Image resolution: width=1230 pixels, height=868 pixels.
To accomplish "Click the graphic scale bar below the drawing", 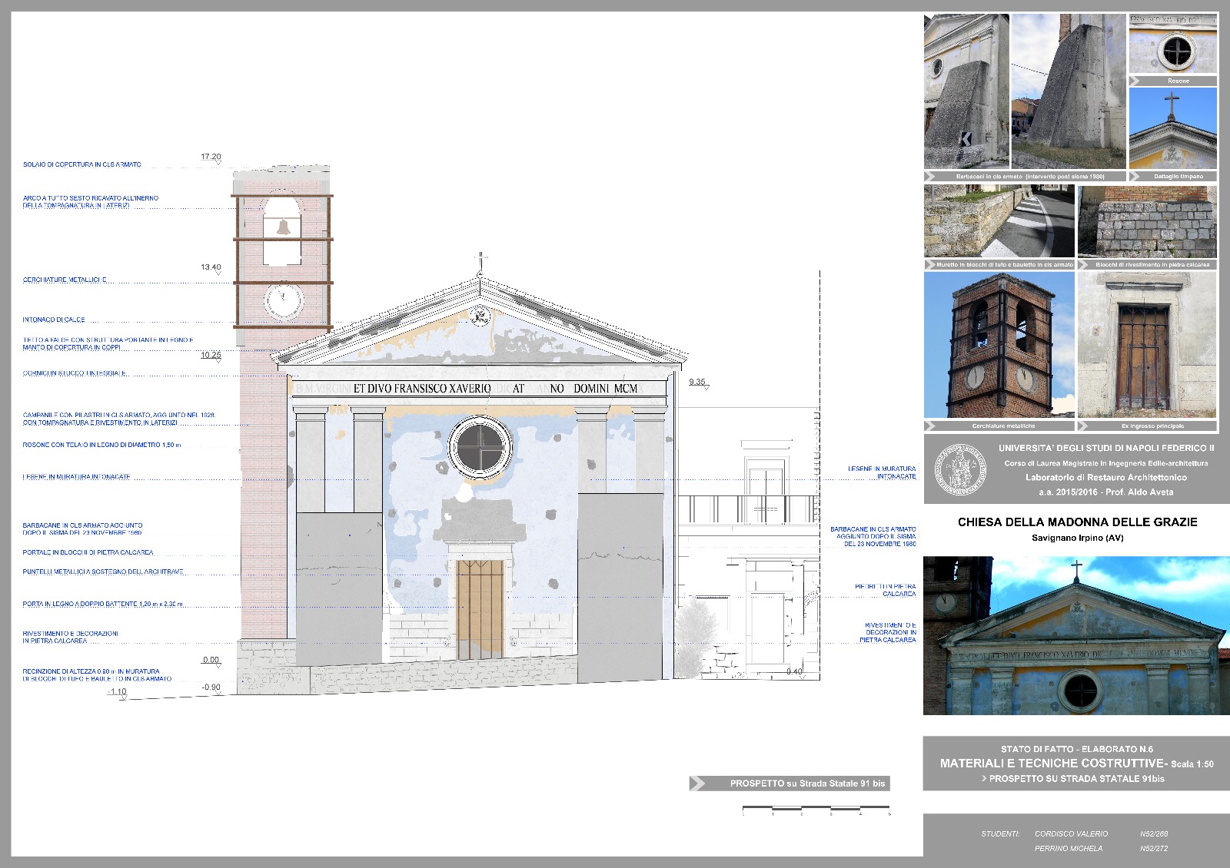I will (816, 809).
